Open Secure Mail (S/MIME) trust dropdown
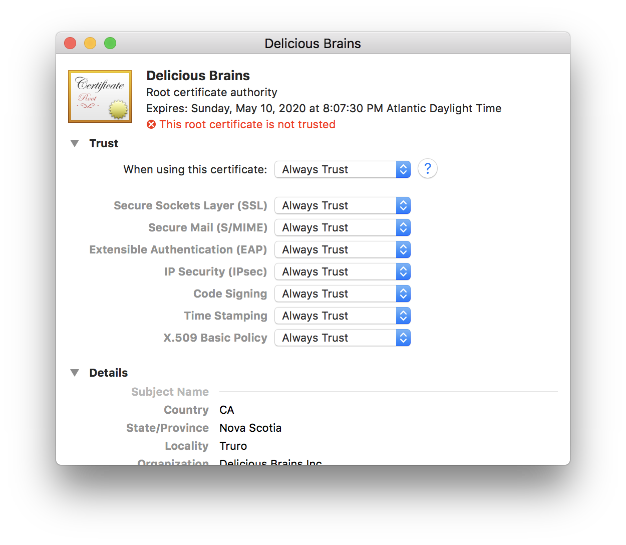The image size is (626, 545). (343, 227)
